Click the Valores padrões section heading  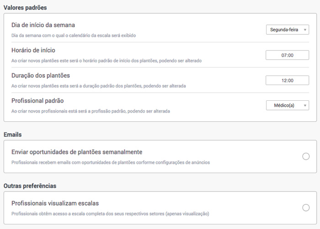point(25,8)
